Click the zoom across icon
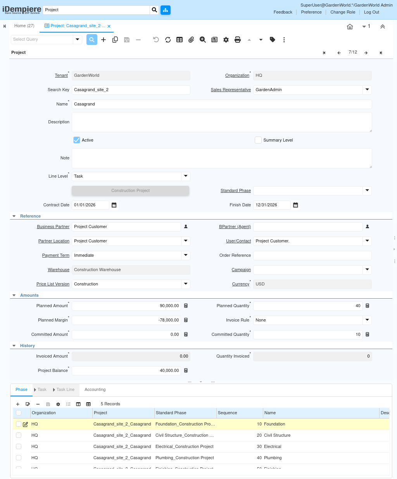Viewport: 397px width, 479px height. point(203,40)
